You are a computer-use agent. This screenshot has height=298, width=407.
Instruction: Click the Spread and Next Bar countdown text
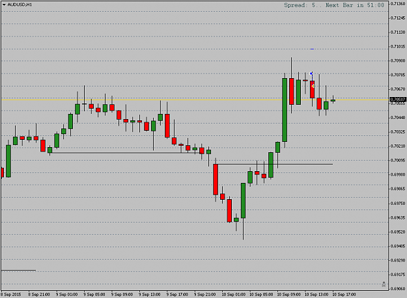tap(334, 5)
